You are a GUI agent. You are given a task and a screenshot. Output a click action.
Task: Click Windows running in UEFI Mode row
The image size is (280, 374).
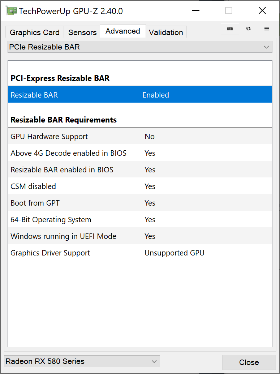(140, 236)
